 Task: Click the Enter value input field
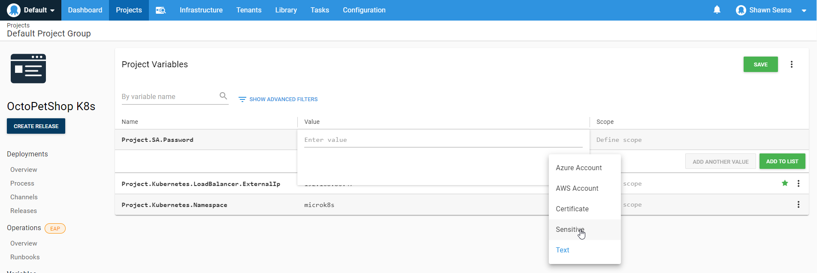443,140
